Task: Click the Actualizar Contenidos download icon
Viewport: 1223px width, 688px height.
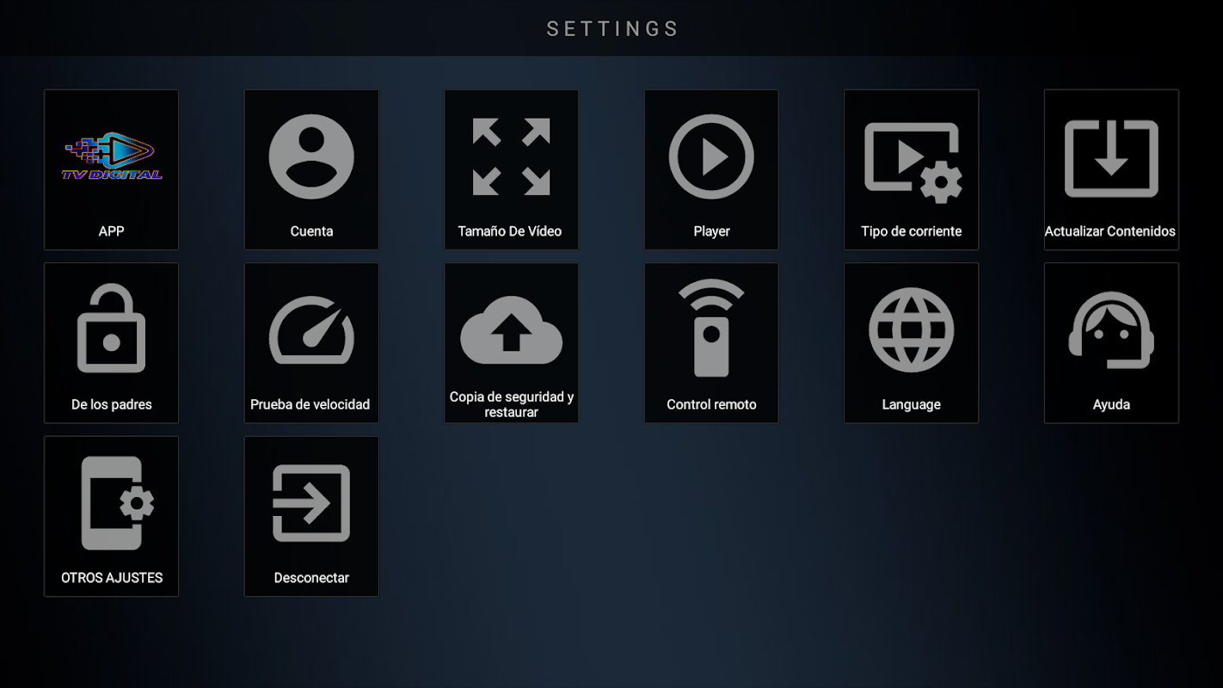Action: 1111,158
